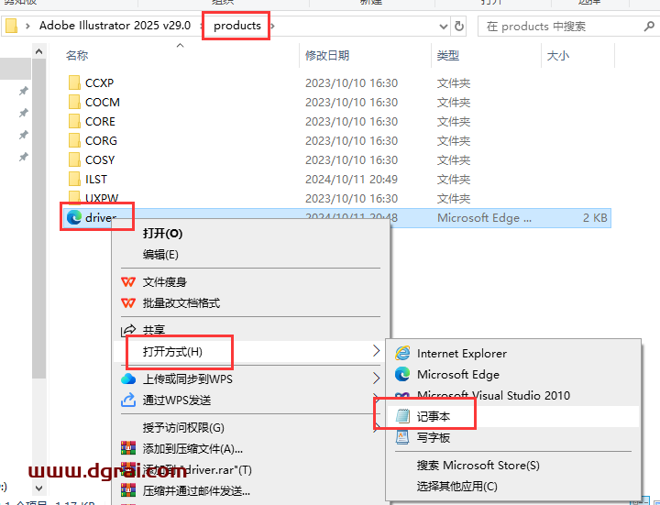Select the CORE folder icon
Screen dimensions: 660x505
point(74,122)
